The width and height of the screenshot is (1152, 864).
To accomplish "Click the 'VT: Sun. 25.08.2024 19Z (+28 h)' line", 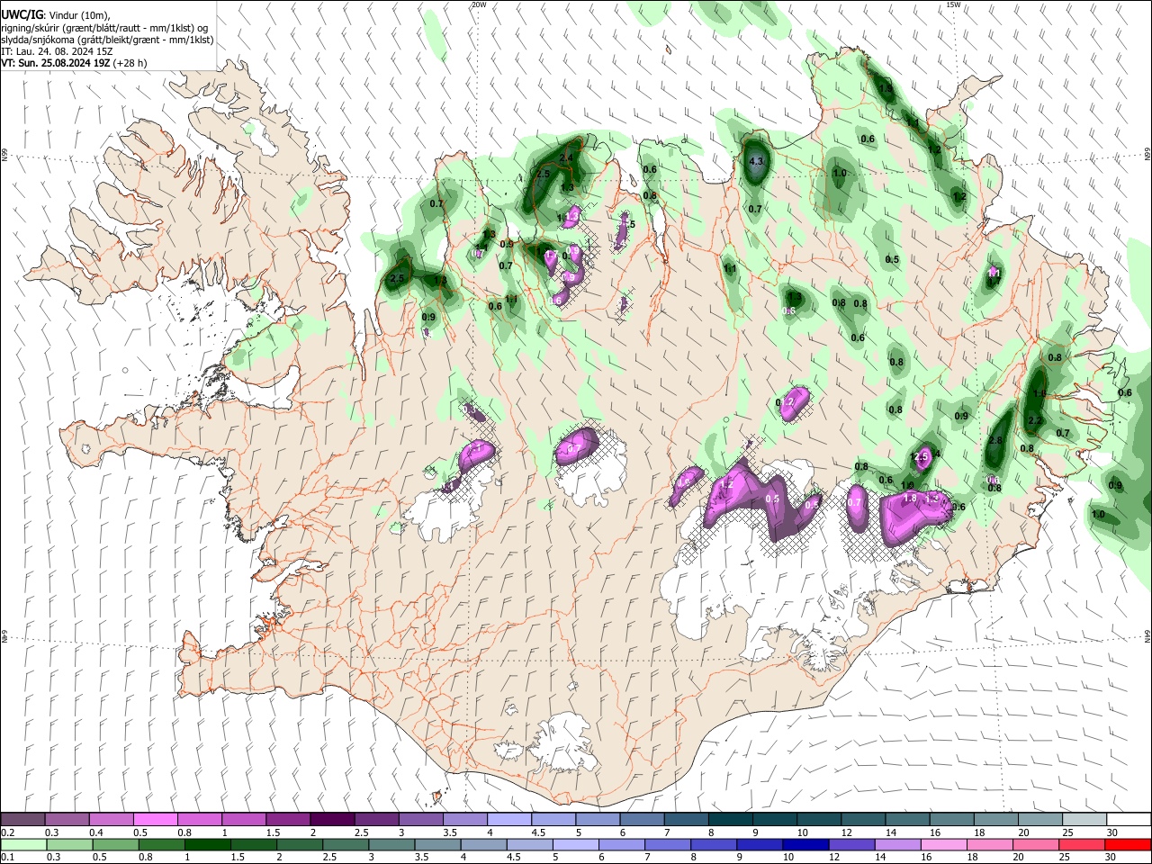I will tap(74, 63).
